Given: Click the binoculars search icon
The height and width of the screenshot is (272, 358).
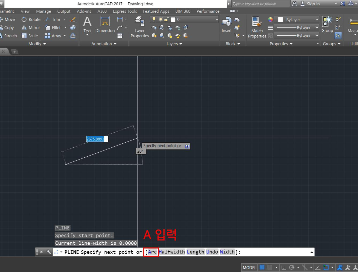Looking at the screenshot, I should coord(294,4).
